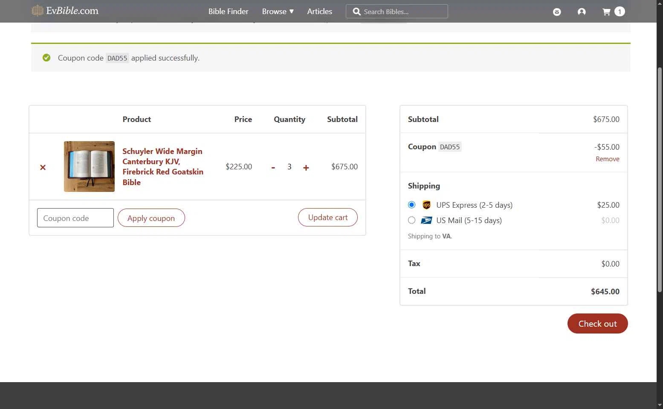Open the user account icon

coord(582,12)
